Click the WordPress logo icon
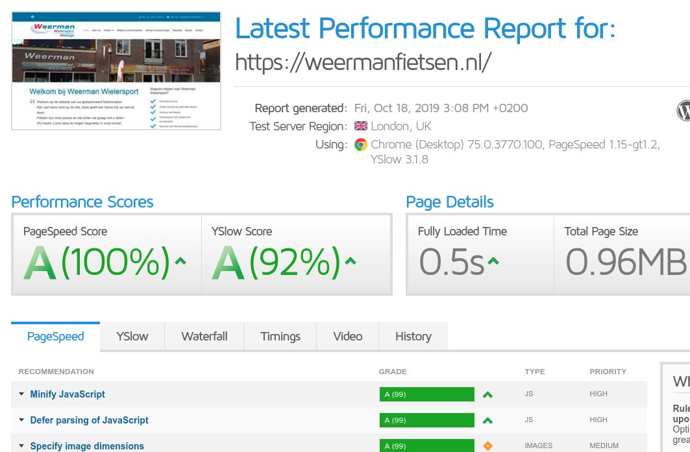 click(684, 110)
